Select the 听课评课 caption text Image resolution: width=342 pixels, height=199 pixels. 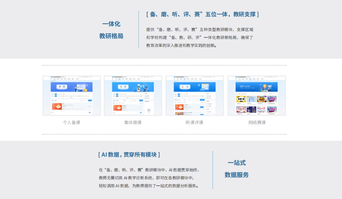tap(194, 123)
